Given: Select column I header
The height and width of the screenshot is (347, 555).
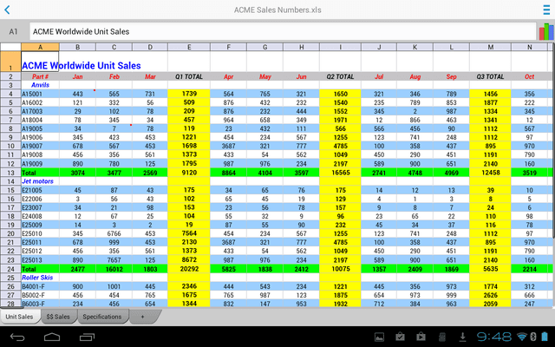Looking at the screenshot, I should [x=340, y=47].
